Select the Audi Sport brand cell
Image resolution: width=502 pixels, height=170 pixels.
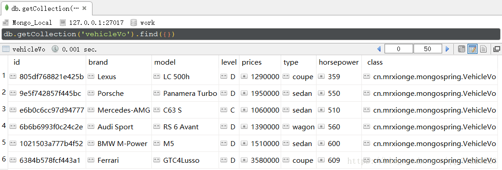coord(119,127)
